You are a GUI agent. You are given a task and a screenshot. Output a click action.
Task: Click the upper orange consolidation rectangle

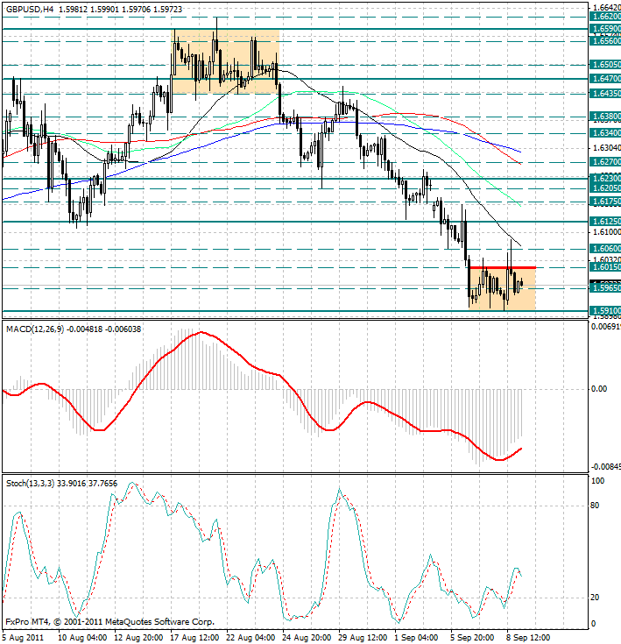[224, 61]
